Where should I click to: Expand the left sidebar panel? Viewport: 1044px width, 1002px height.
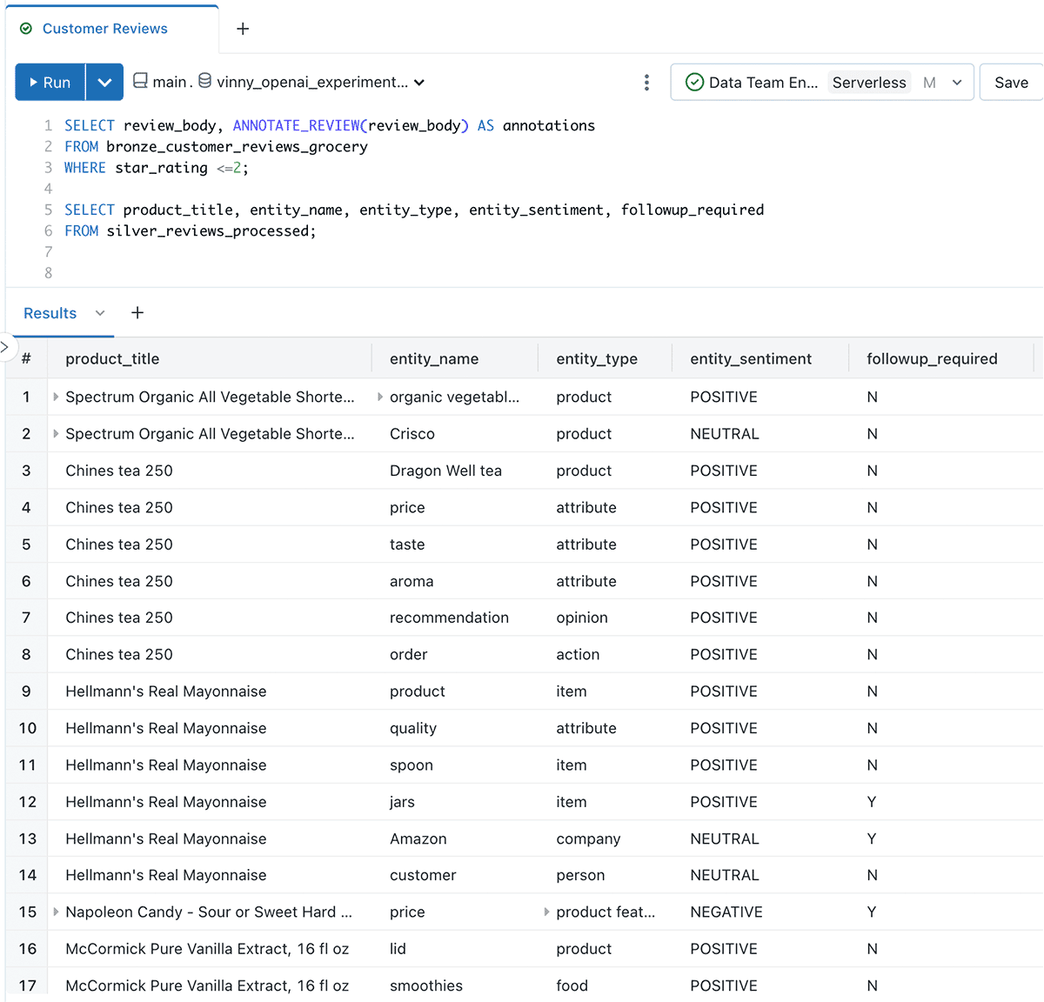tap(5, 347)
